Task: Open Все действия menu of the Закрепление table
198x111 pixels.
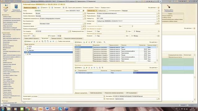Action: pos(153,68)
